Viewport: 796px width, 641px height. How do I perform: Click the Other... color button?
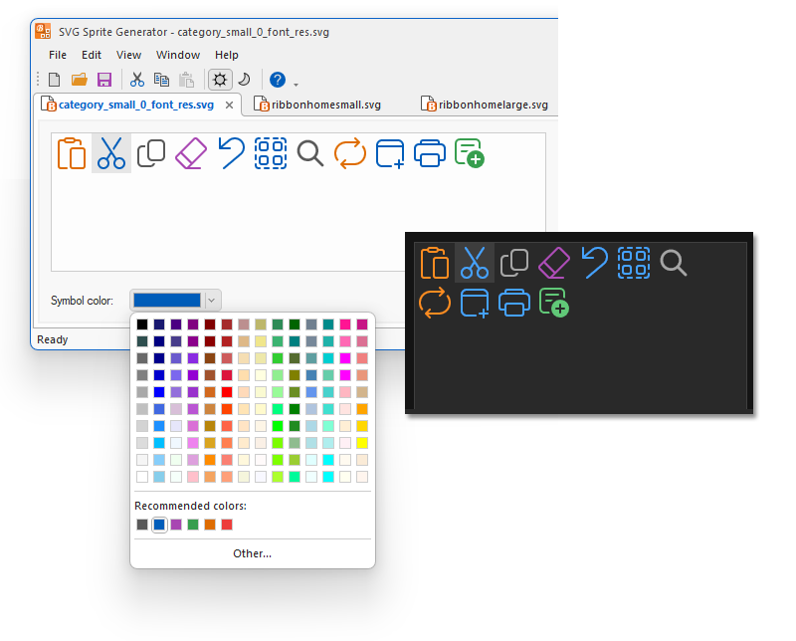coord(252,553)
